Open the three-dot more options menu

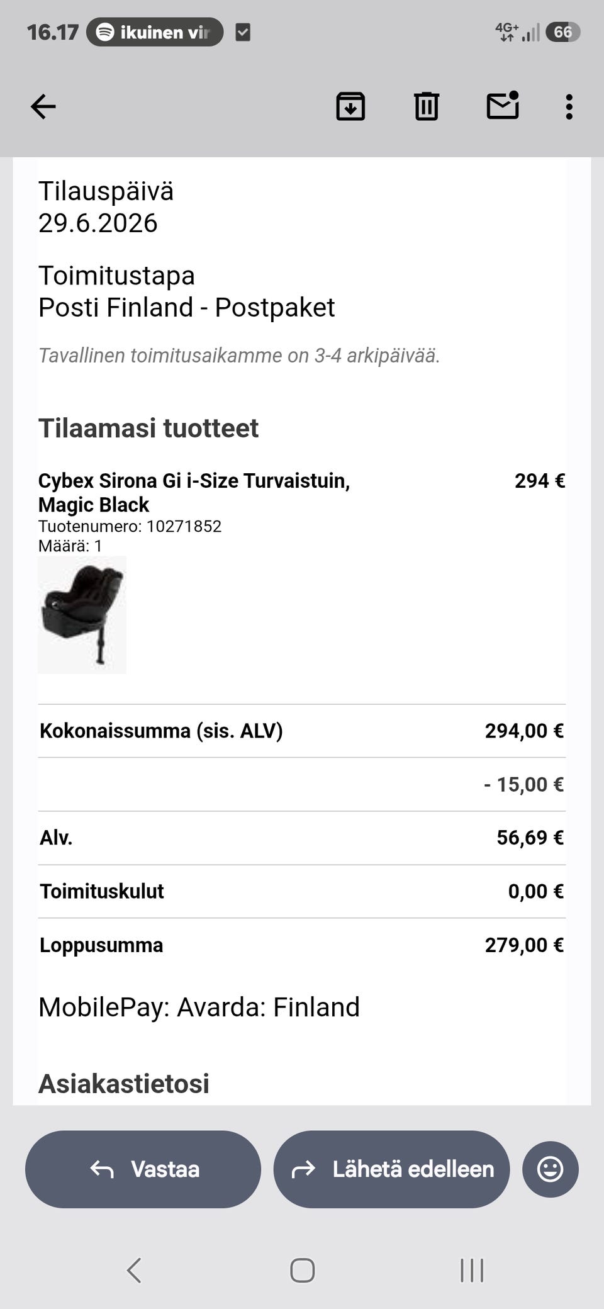[569, 107]
